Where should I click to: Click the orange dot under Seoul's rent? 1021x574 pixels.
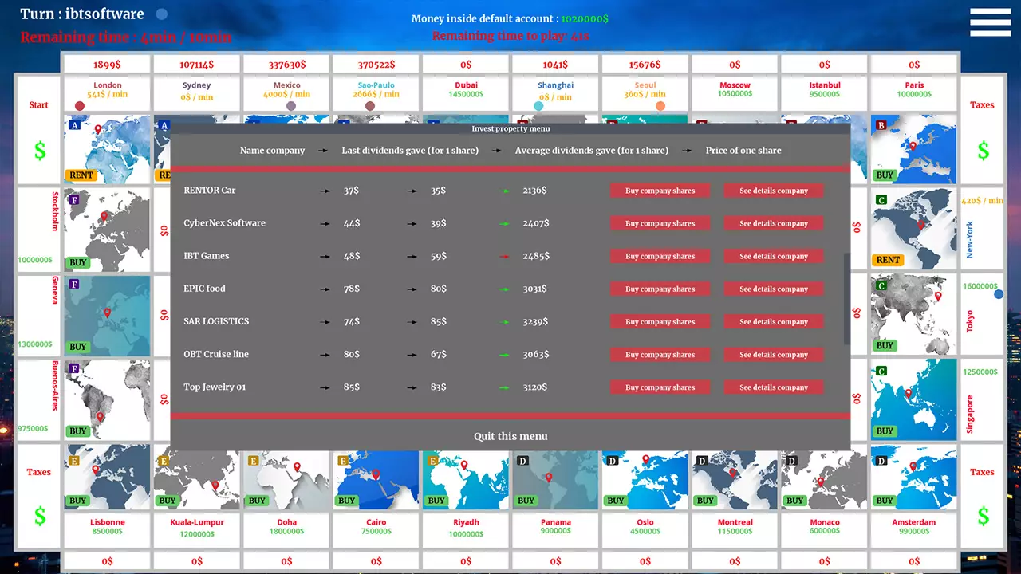660,104
